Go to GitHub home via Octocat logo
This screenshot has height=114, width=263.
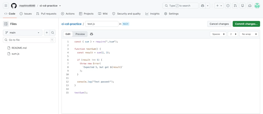coord(14,6)
